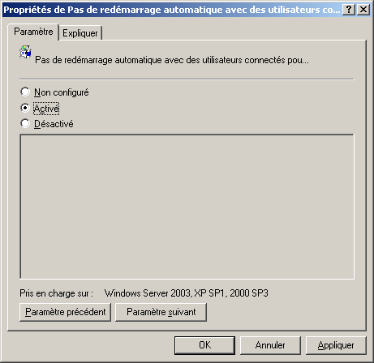Screen dimensions: 374x363
Task: Cancel changes with Annuler
Action: 270,345
